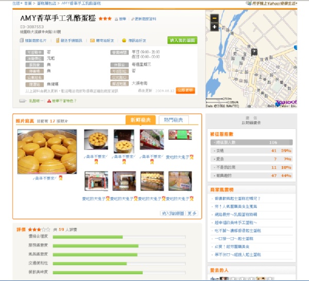Click the three-star rating beside the store title
Image resolution: width=309 pixels, height=281 pixels.
coord(105,19)
